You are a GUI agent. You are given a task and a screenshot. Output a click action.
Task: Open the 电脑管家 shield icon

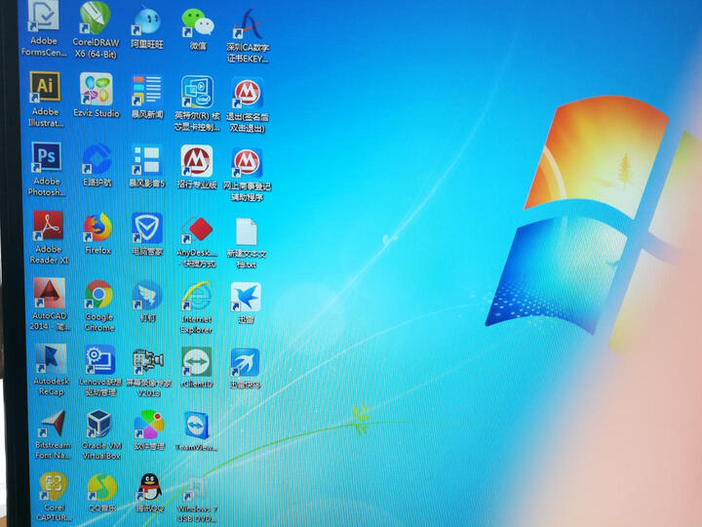[147, 228]
